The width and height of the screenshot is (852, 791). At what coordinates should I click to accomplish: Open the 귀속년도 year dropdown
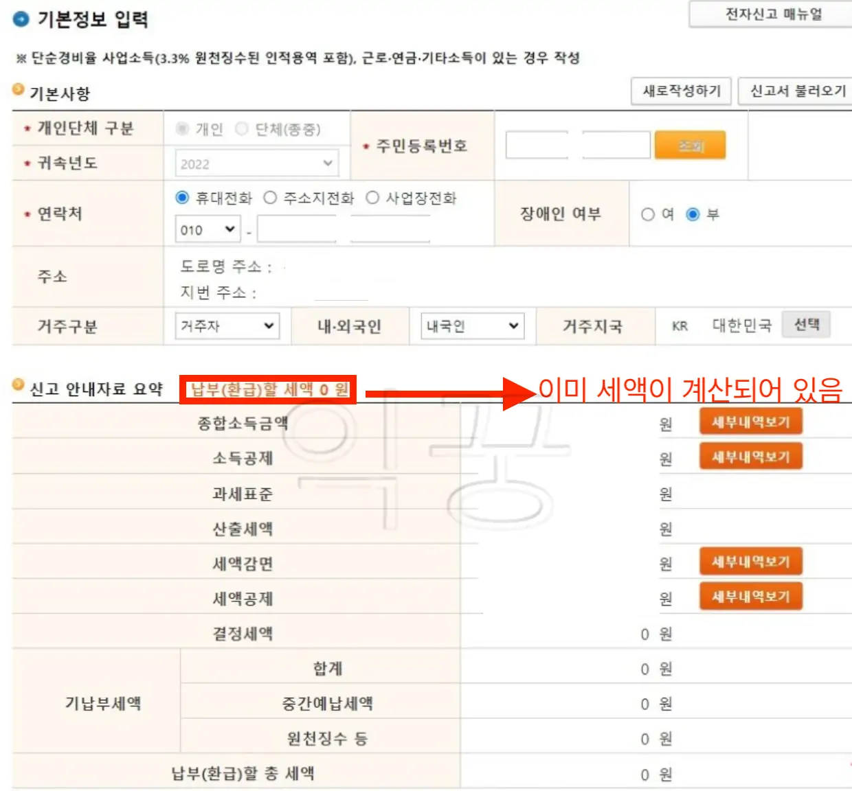coord(257,163)
